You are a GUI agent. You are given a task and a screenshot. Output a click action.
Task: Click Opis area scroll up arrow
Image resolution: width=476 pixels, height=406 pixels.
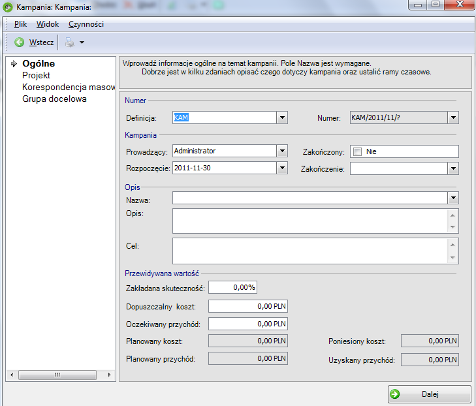452,215
